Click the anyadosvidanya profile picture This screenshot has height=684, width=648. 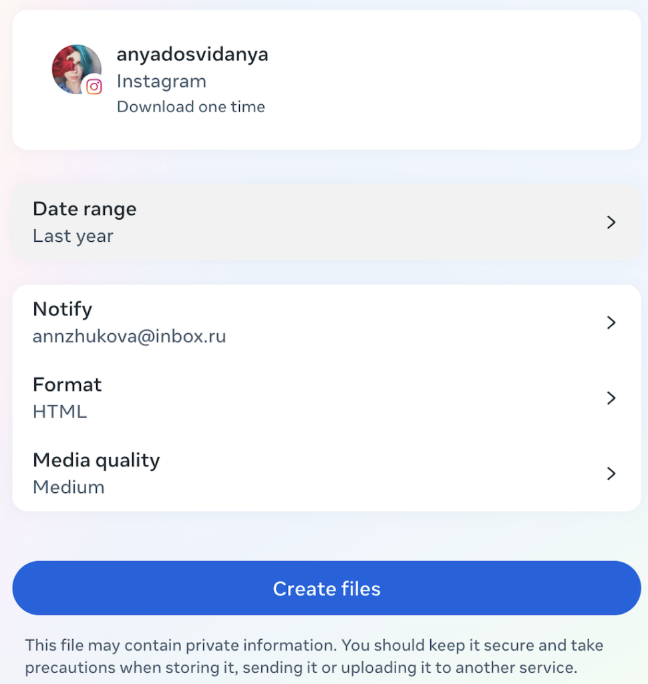75,69
